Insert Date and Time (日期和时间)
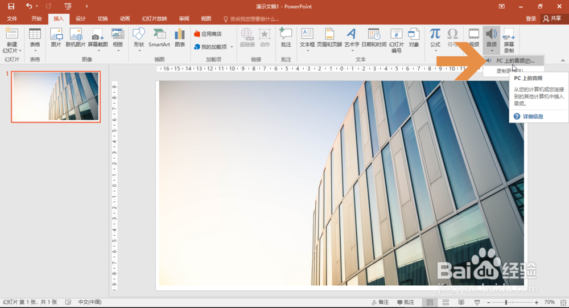Screen dimensions: 569x308 (374, 38)
